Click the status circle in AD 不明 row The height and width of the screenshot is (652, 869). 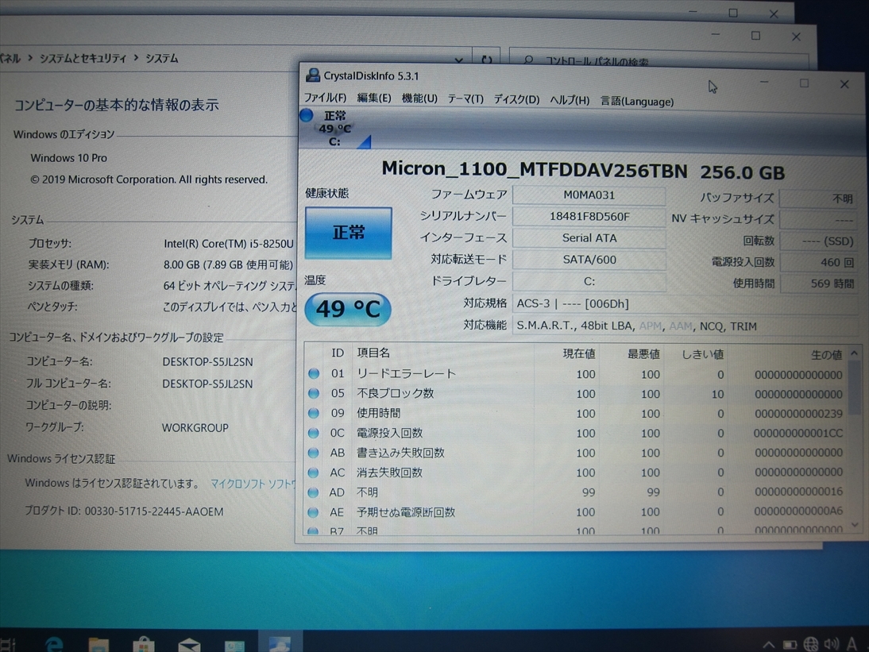point(314,492)
